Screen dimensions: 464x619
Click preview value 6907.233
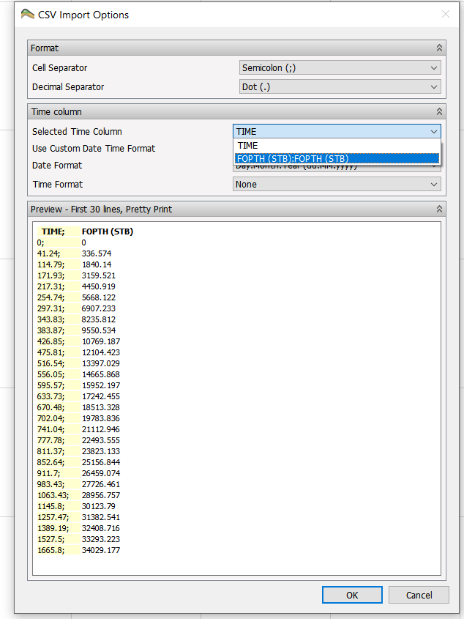(99, 308)
